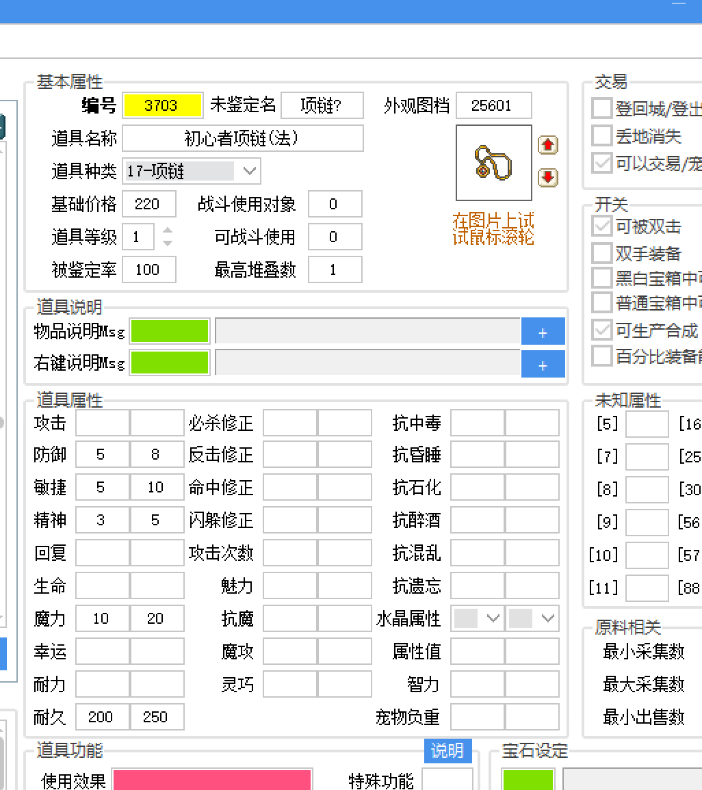Click the pink 使用效果 field

pyautogui.click(x=212, y=780)
